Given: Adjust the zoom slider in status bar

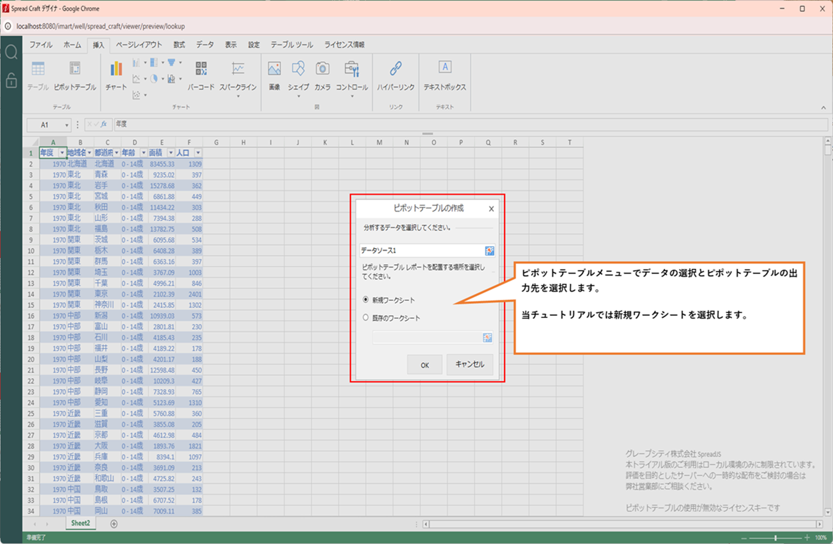Looking at the screenshot, I should (x=776, y=538).
